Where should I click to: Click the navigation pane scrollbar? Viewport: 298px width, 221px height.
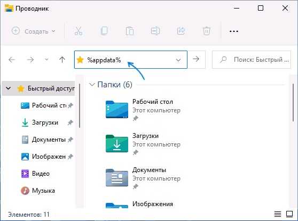tap(80, 105)
